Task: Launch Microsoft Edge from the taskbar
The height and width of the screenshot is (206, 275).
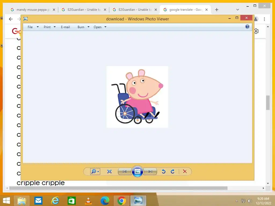Action: (x=105, y=201)
